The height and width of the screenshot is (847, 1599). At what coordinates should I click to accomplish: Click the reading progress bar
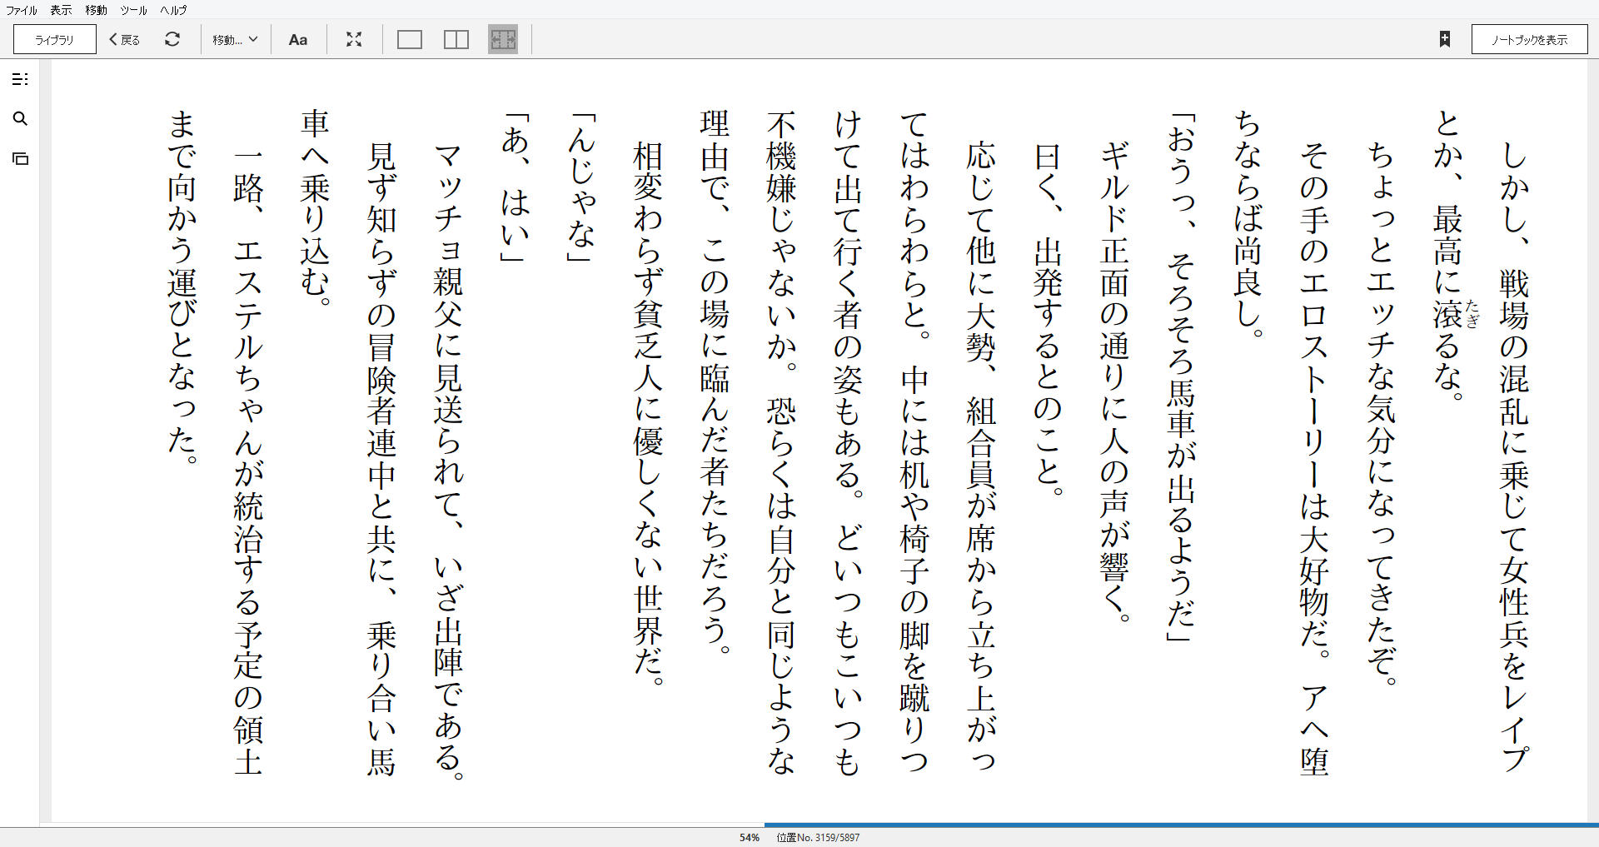799,825
